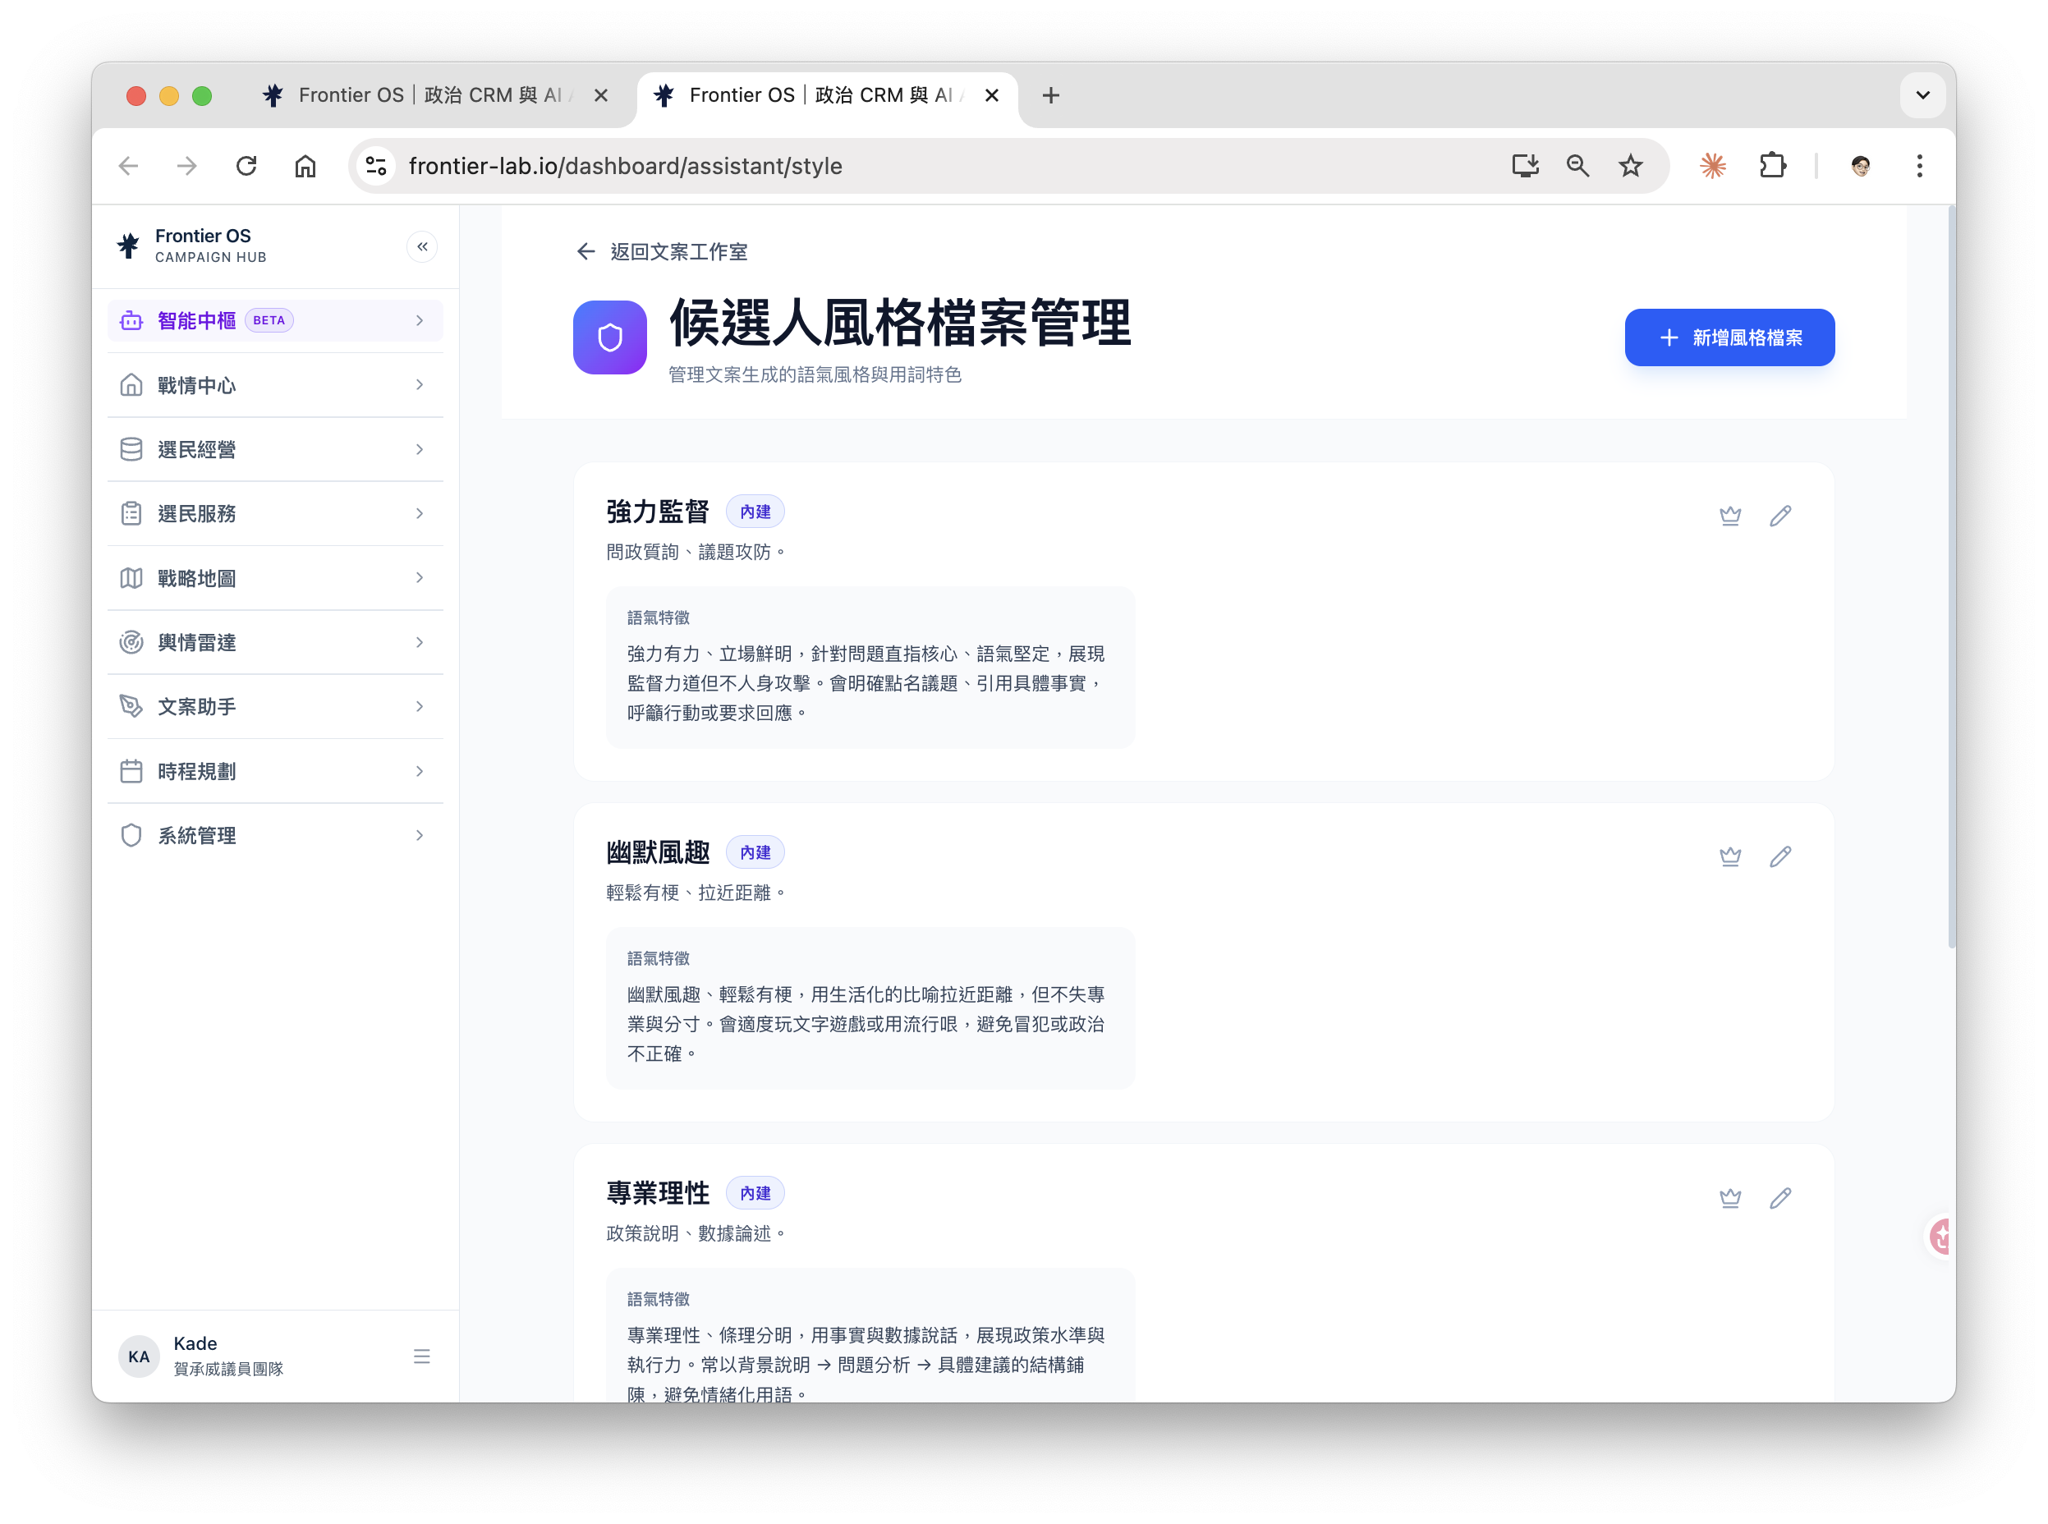2048x1524 pixels.
Task: View site information in address bar
Action: (x=376, y=166)
